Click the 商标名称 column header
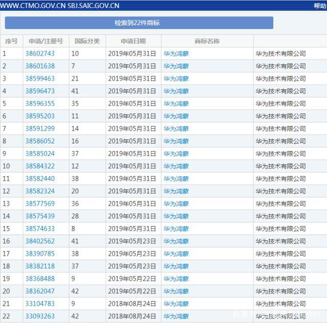 coord(207,41)
